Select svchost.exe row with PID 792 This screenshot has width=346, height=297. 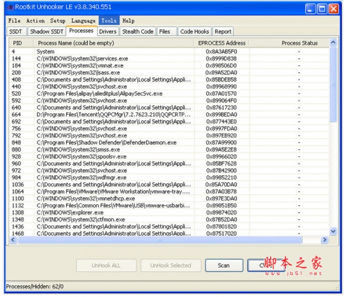coord(169,135)
